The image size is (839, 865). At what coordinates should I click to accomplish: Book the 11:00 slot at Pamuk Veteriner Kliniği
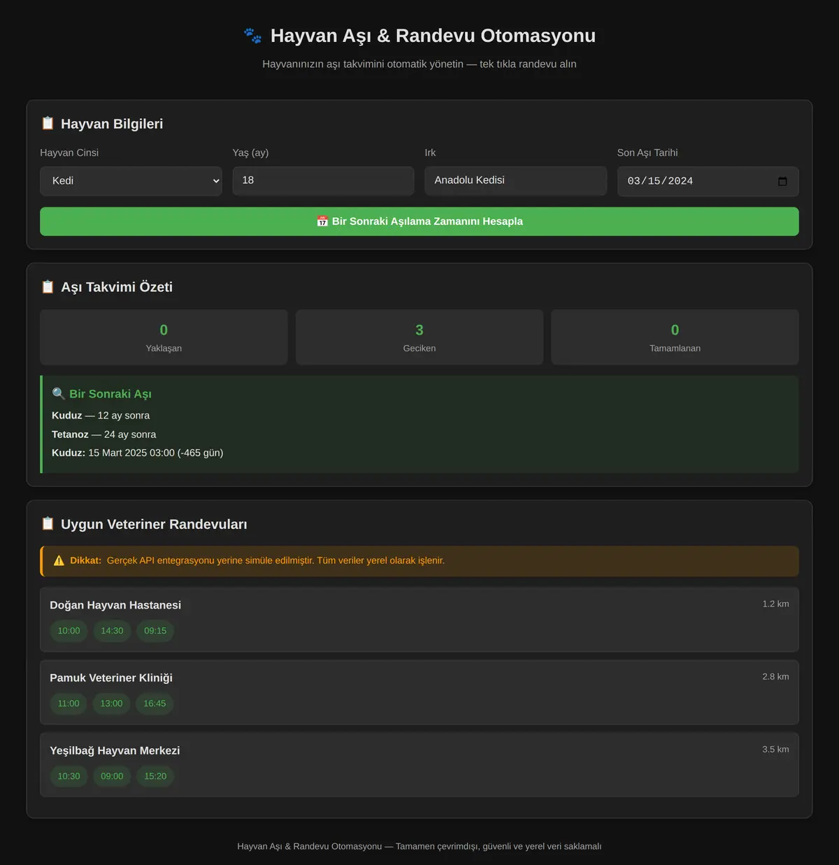point(69,704)
